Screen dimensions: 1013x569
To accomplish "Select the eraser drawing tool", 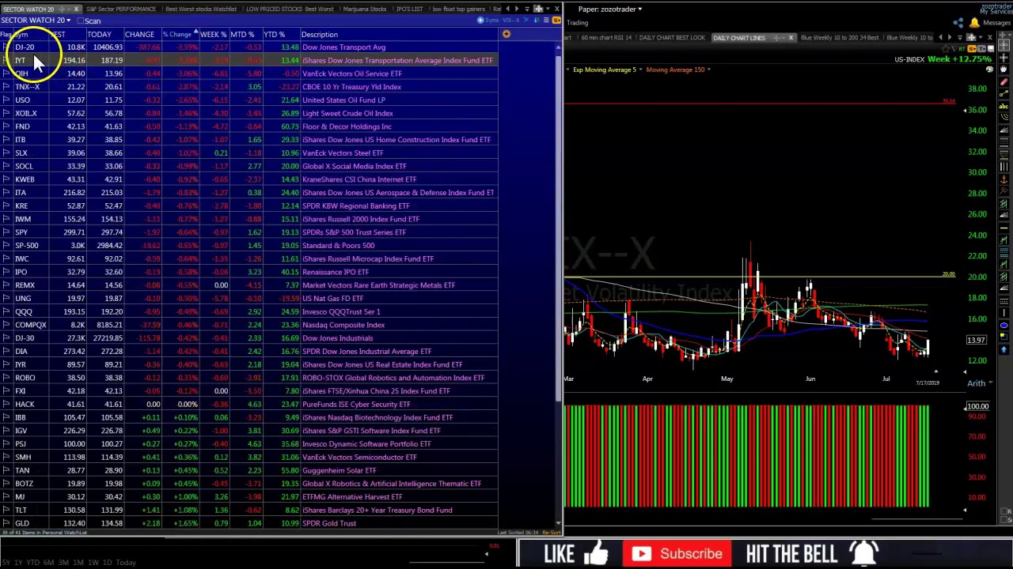I will tap(1004, 82).
